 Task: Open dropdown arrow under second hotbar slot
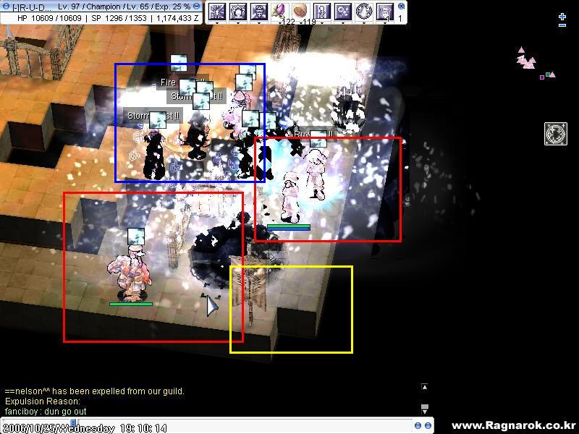pos(238,23)
